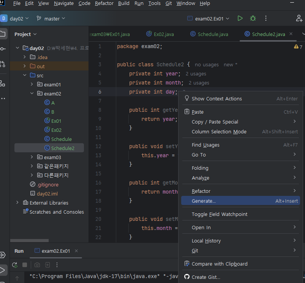The image size is (305, 283).
Task: Select Toggle Field Watchpoint
Action: pyautogui.click(x=240, y=214)
